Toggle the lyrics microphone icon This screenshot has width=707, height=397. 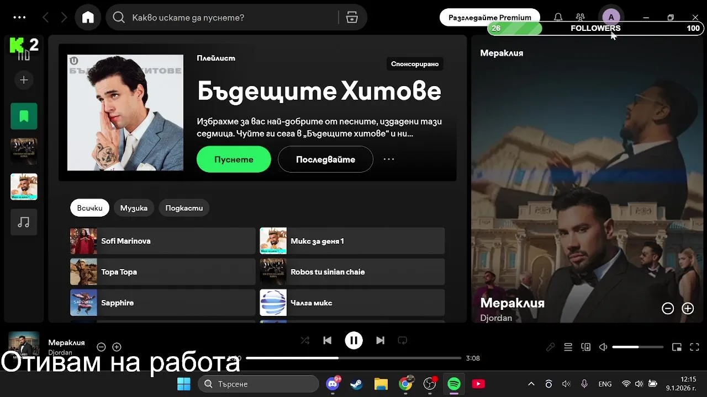pyautogui.click(x=550, y=347)
